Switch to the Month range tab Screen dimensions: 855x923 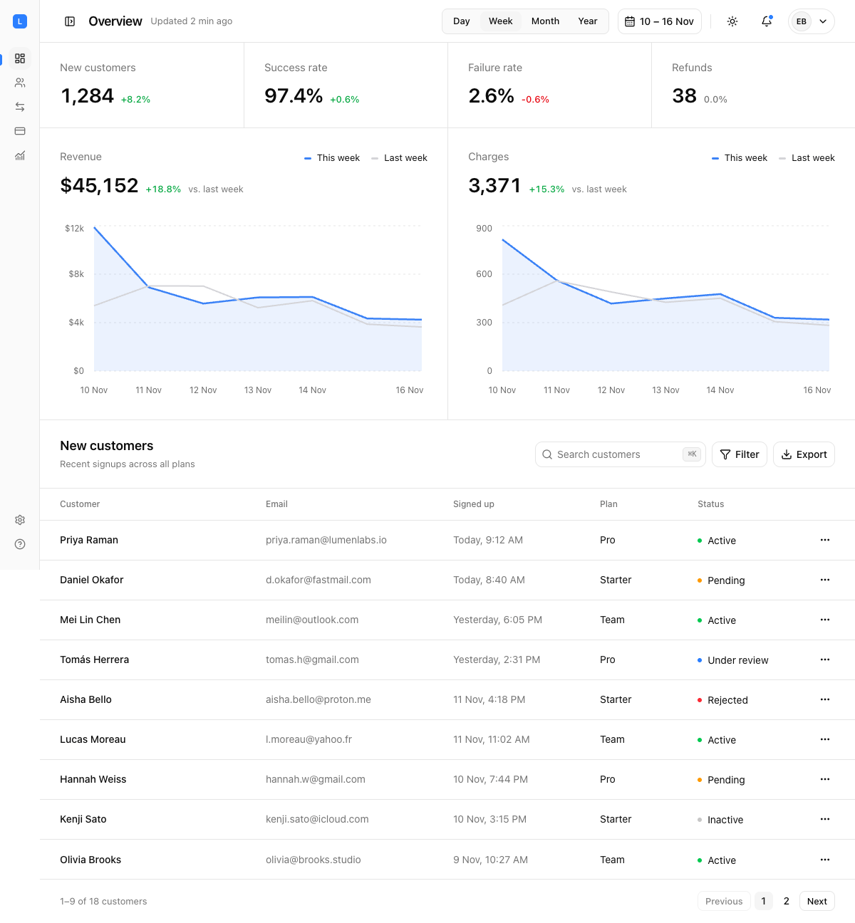[x=545, y=21]
